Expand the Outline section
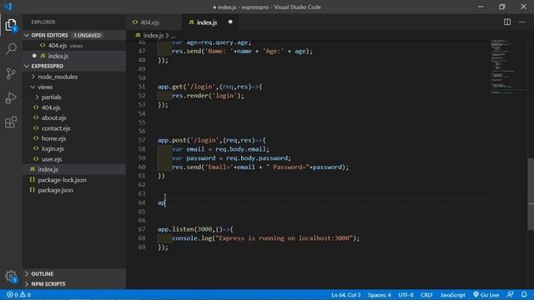Viewport: 534px width, 300px height. (43, 274)
